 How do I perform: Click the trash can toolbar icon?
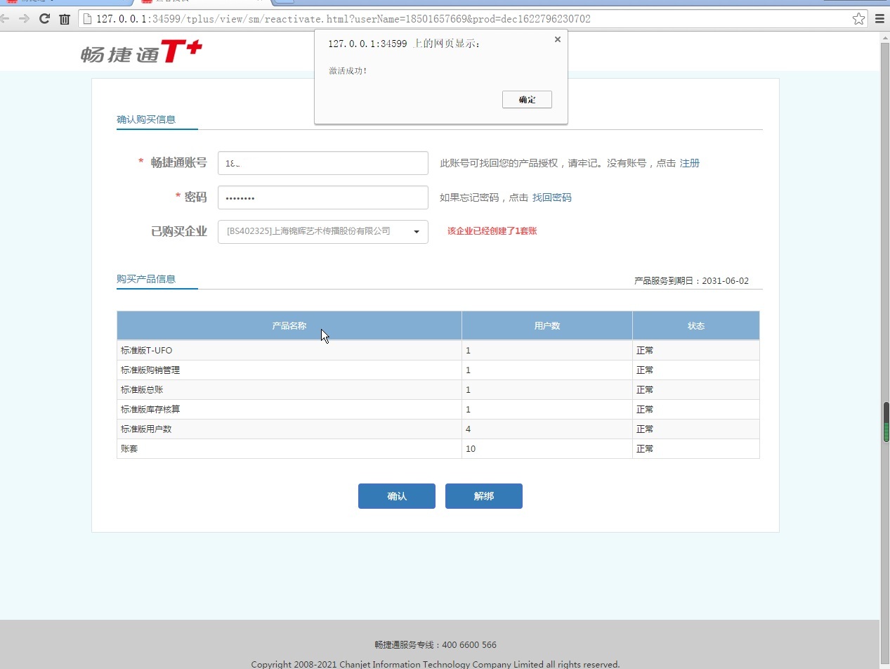click(x=65, y=19)
